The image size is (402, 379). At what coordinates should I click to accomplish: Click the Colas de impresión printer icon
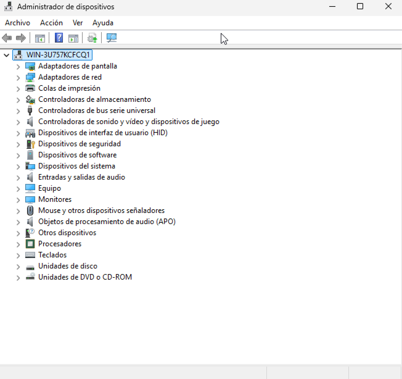pyautogui.click(x=30, y=88)
